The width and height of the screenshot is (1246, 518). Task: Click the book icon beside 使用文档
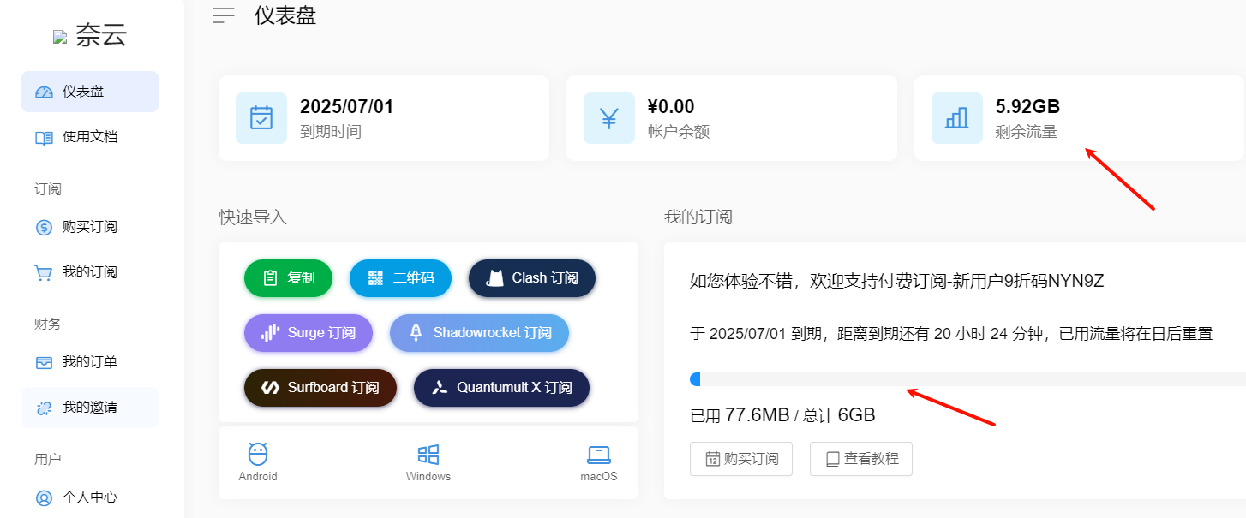[44, 137]
